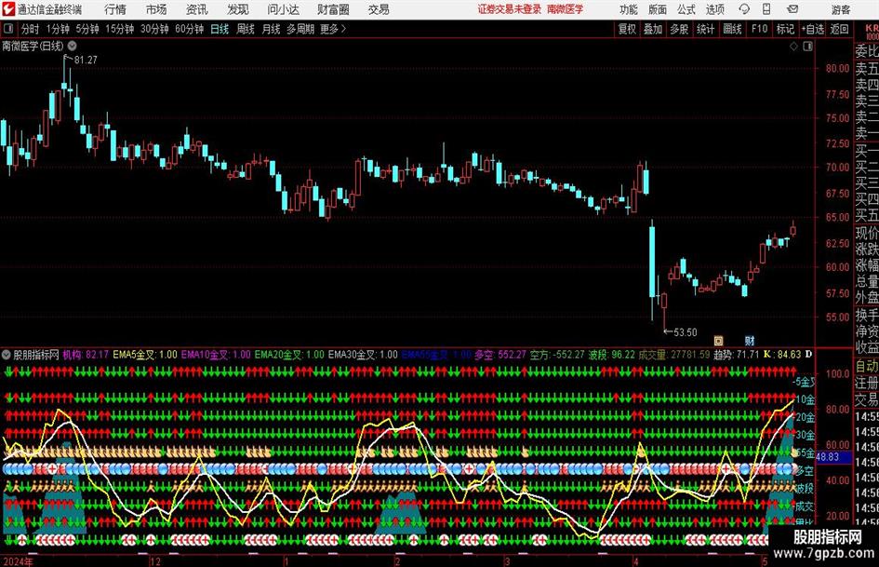This screenshot has height=567, width=879.
Task: Switch to the 月线 monthly tab
Action: click(272, 29)
